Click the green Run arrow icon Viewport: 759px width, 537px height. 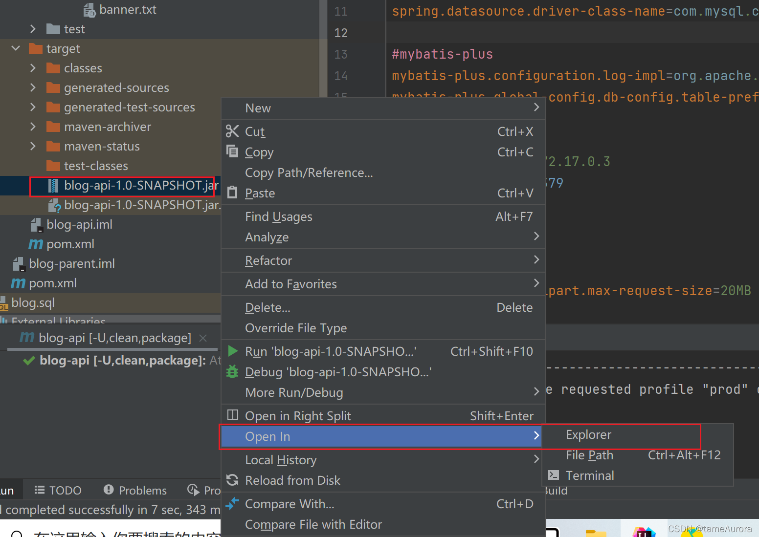point(233,351)
